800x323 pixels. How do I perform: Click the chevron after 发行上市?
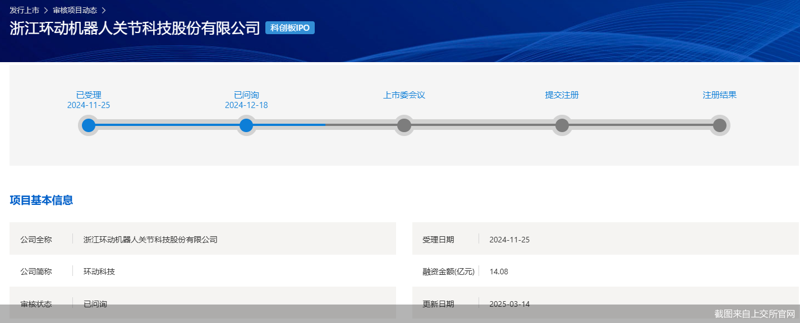point(46,10)
